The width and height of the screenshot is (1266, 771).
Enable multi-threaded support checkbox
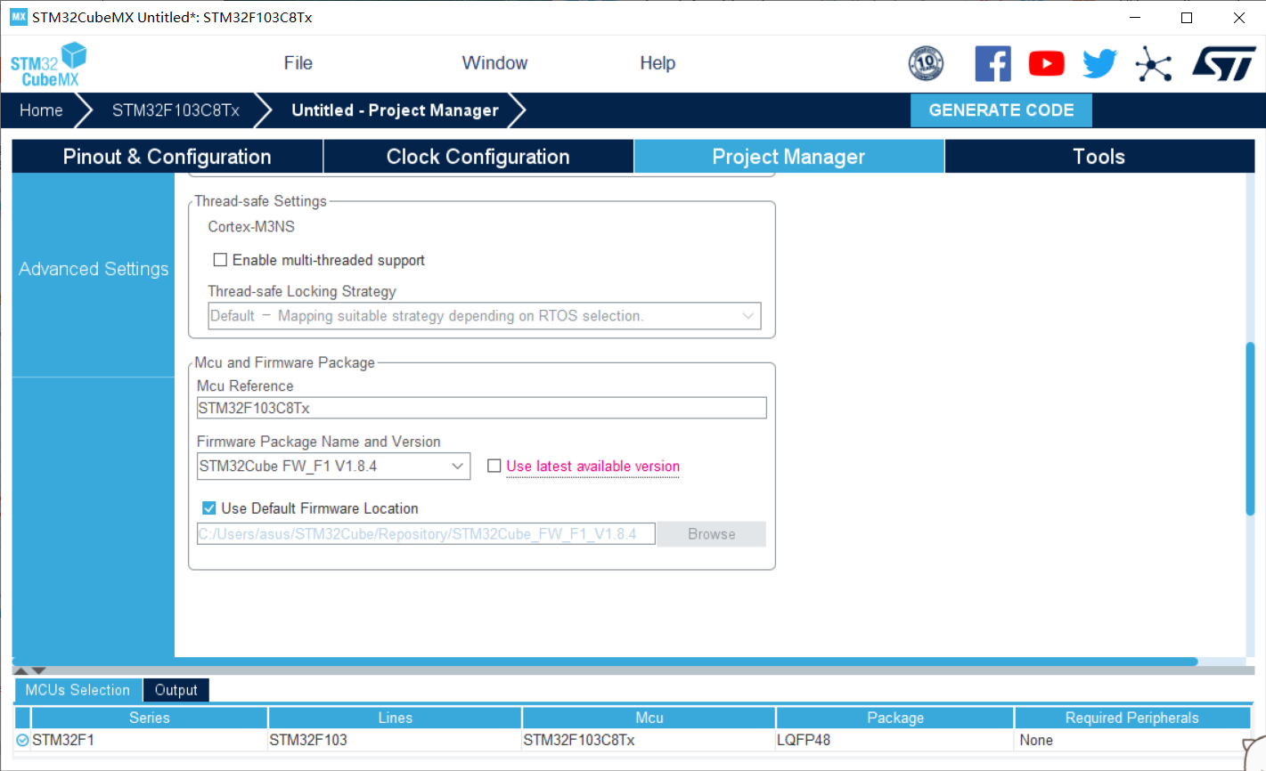pyautogui.click(x=220, y=260)
